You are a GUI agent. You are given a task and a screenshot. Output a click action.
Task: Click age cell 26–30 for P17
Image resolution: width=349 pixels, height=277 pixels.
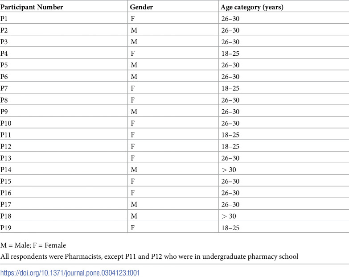pos(230,204)
